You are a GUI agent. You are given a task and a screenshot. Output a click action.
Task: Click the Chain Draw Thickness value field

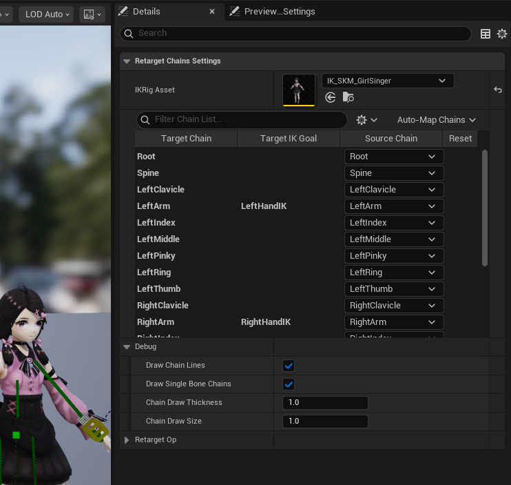coord(325,402)
